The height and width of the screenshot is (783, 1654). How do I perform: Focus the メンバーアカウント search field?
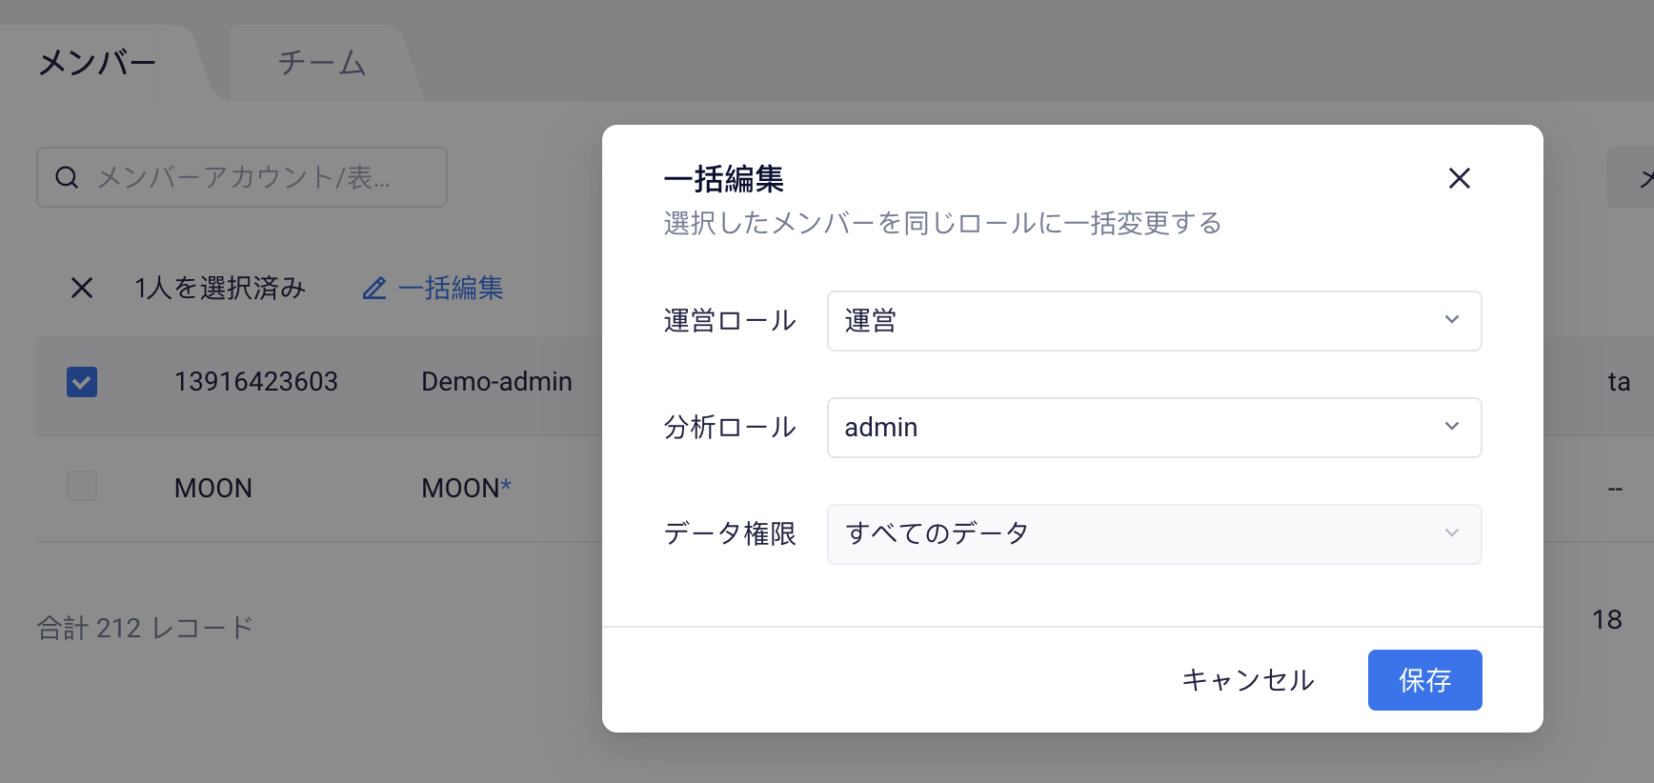tap(242, 177)
